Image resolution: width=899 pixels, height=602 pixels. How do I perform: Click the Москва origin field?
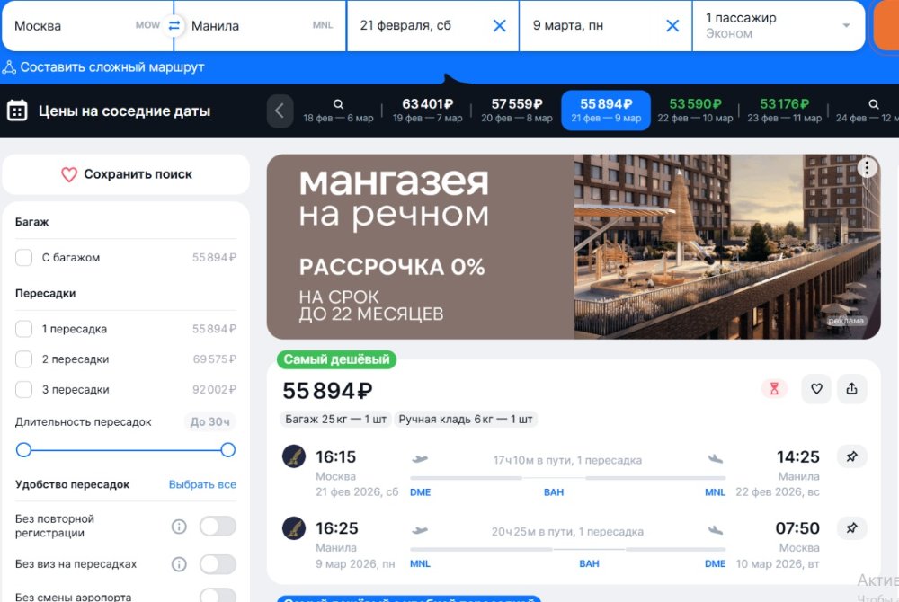tap(88, 26)
